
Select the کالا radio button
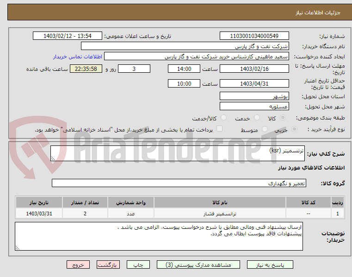283,118
